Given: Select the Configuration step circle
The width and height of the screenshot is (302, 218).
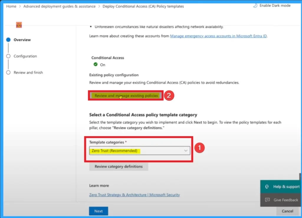Looking at the screenshot, I should click(8, 56).
